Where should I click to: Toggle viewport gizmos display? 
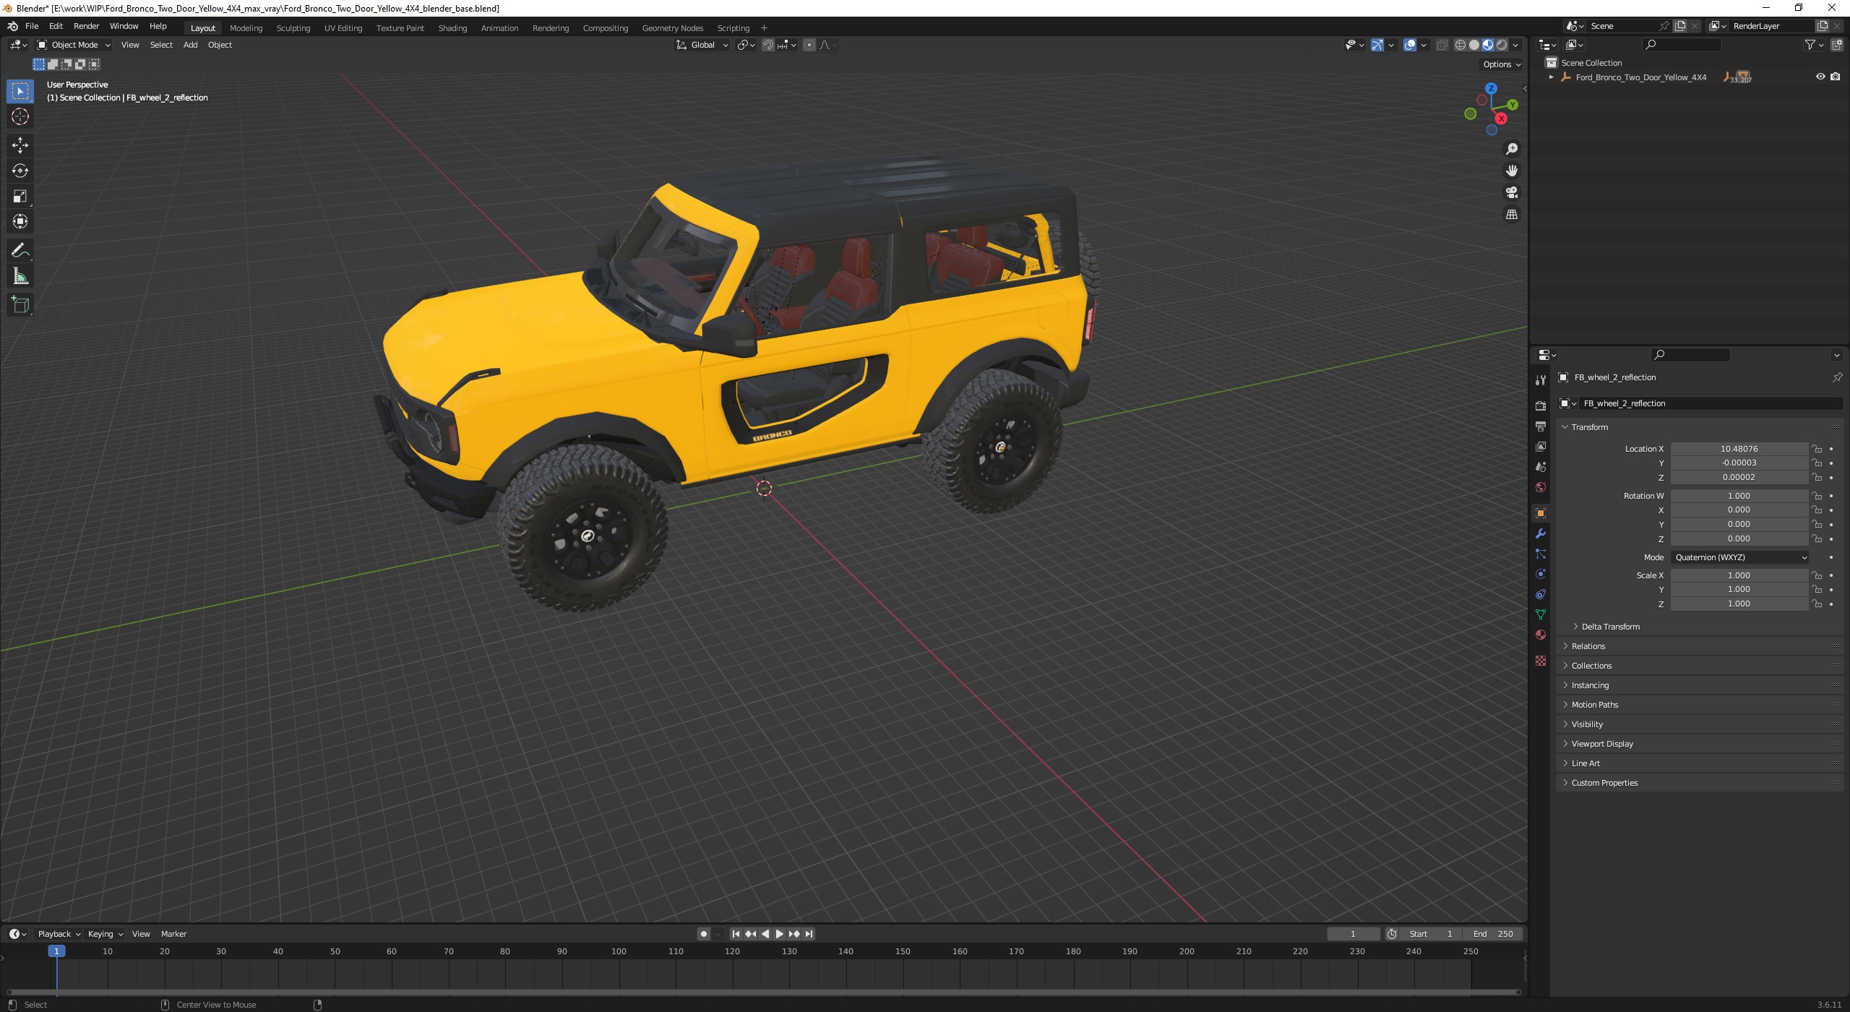click(1377, 45)
